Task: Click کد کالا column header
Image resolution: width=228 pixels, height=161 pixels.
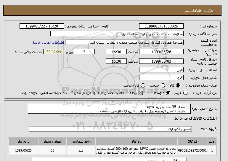Action: point(192,142)
